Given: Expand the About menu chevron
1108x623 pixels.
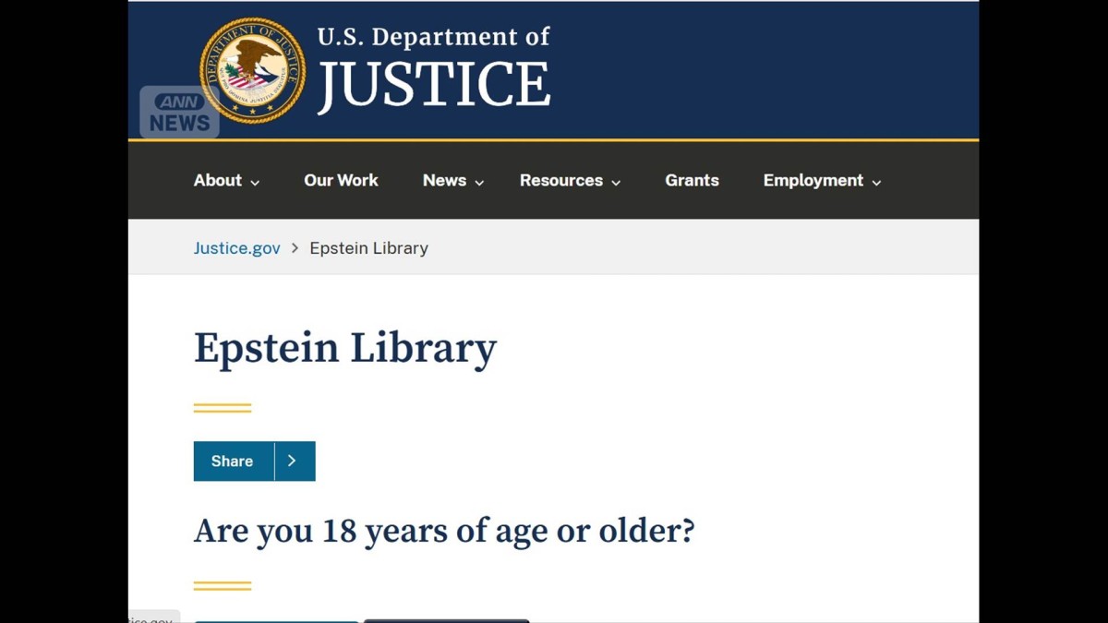Looking at the screenshot, I should point(256,183).
